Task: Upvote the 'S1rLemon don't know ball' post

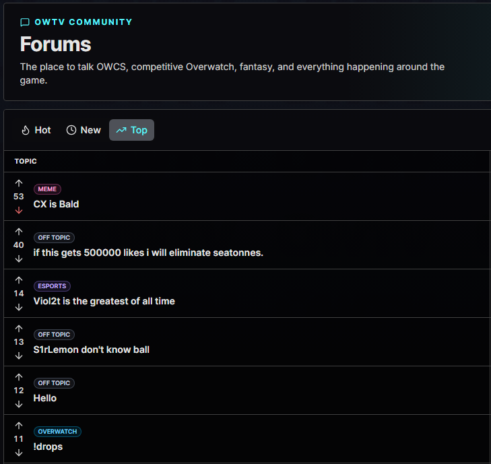Action: pyautogui.click(x=19, y=329)
